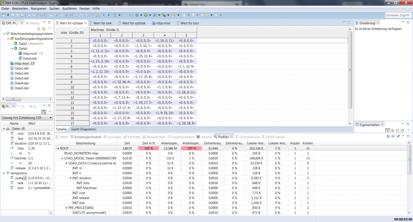Screen dimensions: 413x222
Task: Open the Statistik tab in bottom panel
Action: pos(206,137)
